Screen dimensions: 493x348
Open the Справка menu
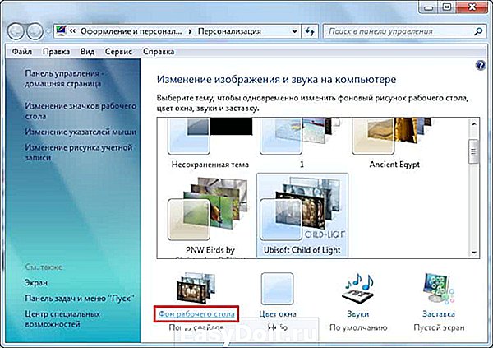(x=159, y=51)
